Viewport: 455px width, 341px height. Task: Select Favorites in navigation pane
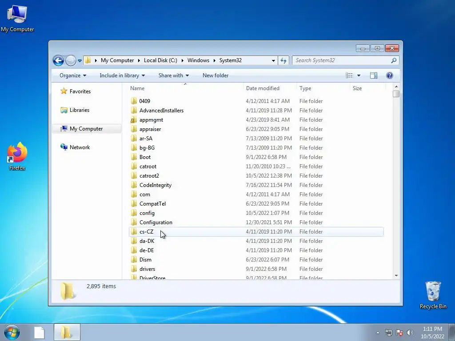click(80, 91)
